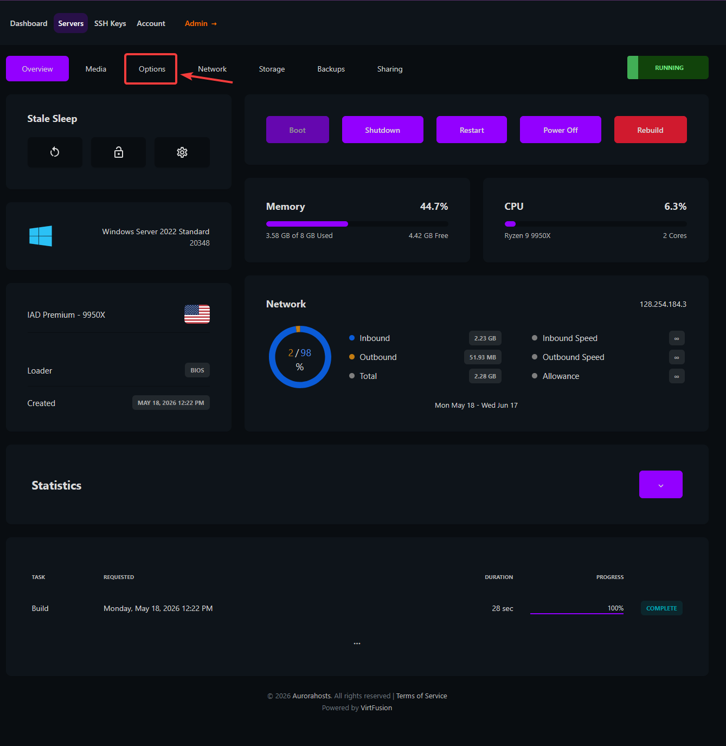The height and width of the screenshot is (746, 726).
Task: Click the Stale Sleep server name
Action: (x=52, y=119)
